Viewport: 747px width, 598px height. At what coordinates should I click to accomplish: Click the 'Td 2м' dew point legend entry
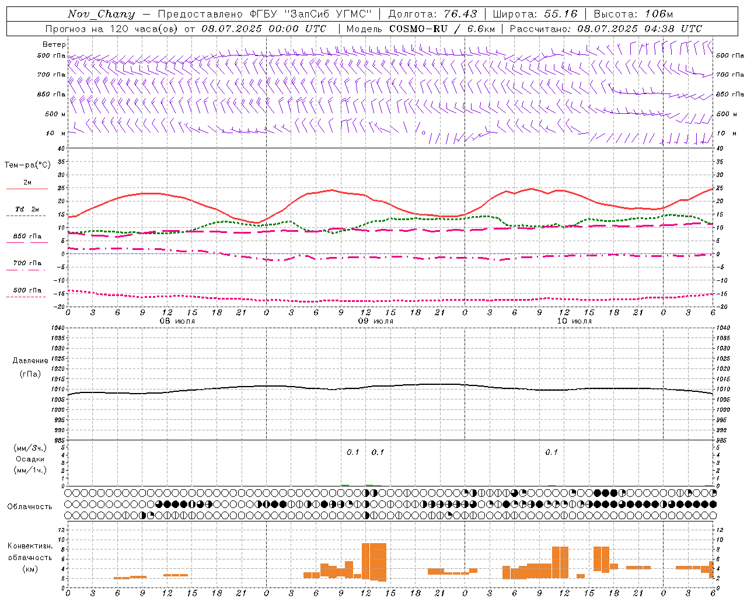[x=27, y=209]
